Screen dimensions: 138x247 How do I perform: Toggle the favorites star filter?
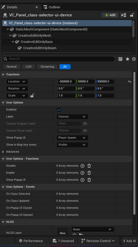[x=127, y=59]
